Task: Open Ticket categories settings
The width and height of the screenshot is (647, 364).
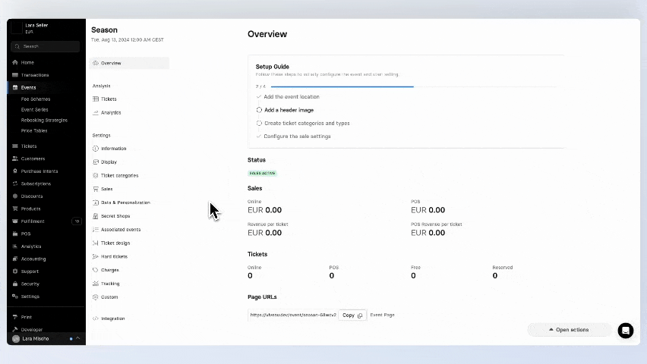Action: tap(119, 175)
